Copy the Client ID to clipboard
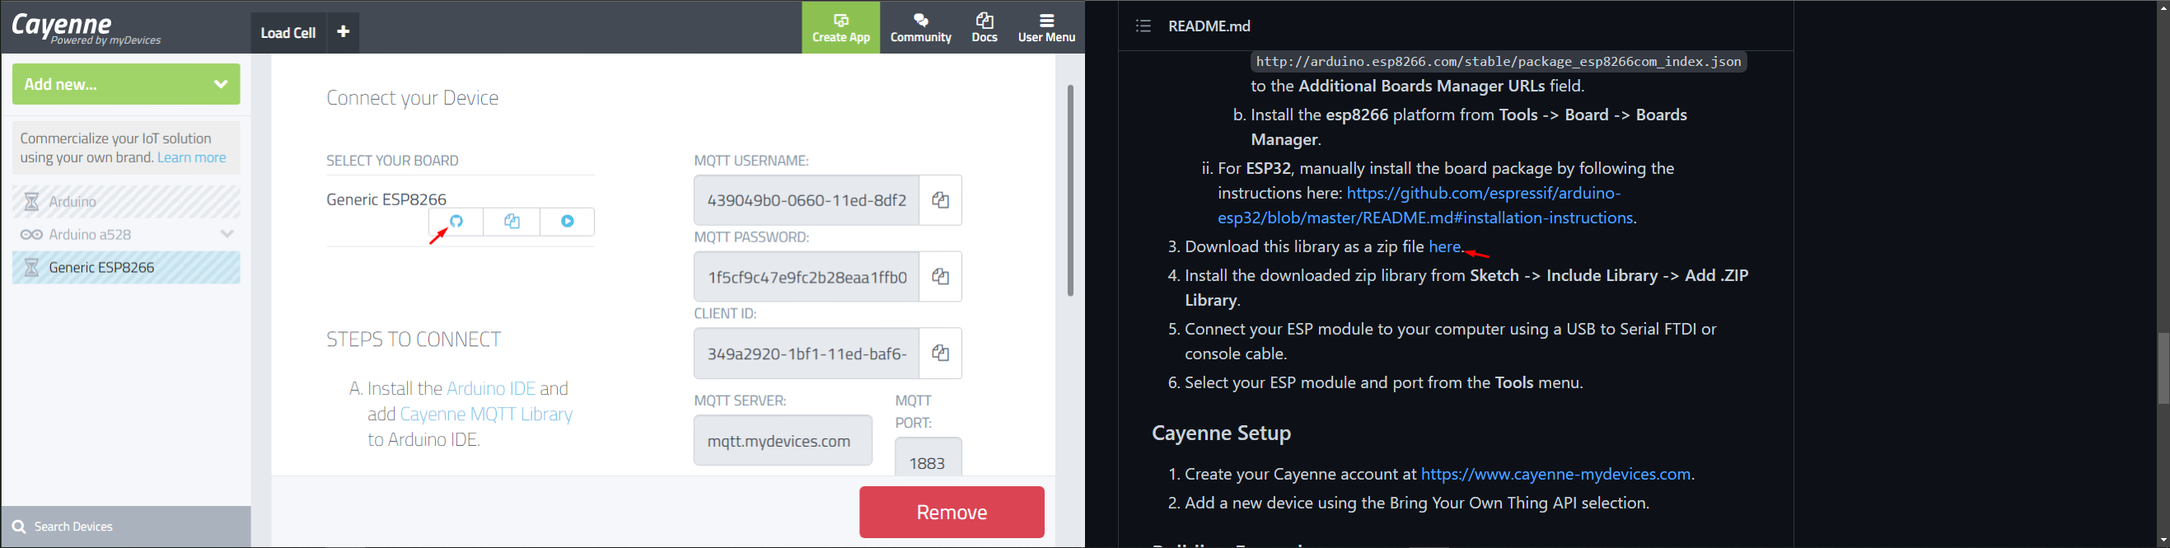Screen dimensions: 2170x548 tap(940, 354)
